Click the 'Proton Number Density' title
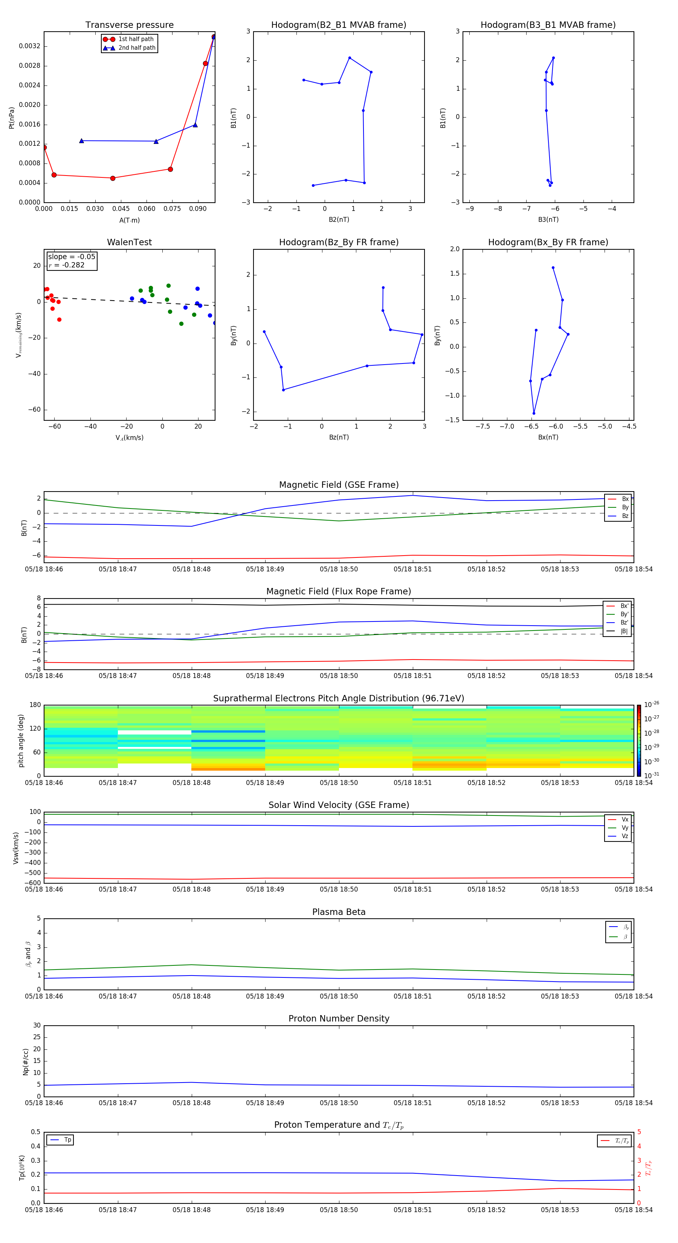 (x=338, y=1019)
